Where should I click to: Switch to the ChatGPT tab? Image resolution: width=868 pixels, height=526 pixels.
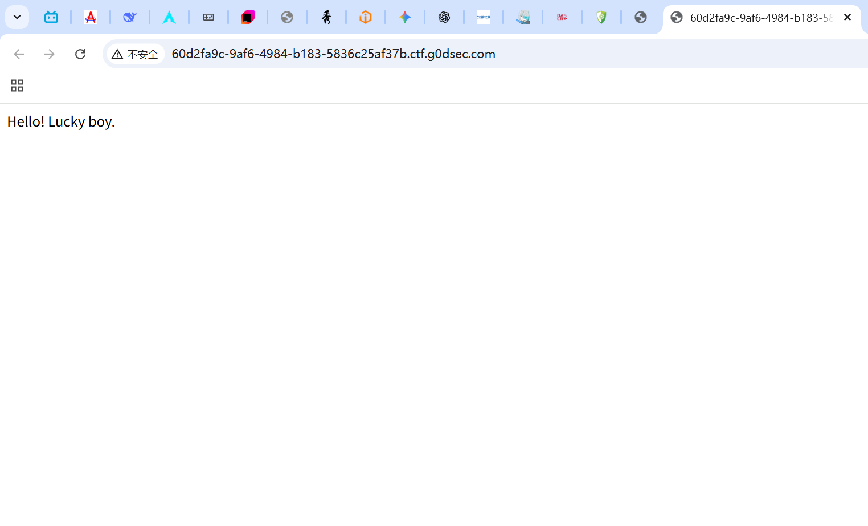[x=444, y=17]
